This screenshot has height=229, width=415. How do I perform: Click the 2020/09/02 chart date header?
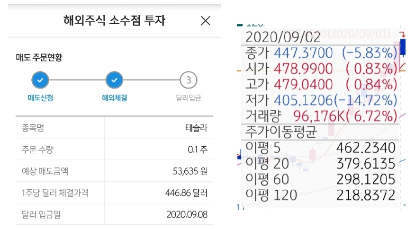tap(283, 37)
